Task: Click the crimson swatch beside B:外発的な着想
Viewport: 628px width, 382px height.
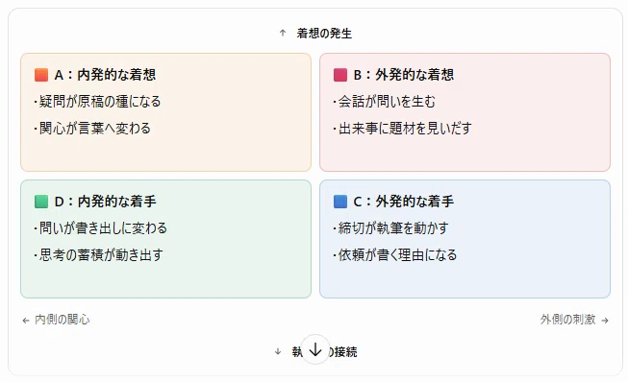Action: pos(340,75)
